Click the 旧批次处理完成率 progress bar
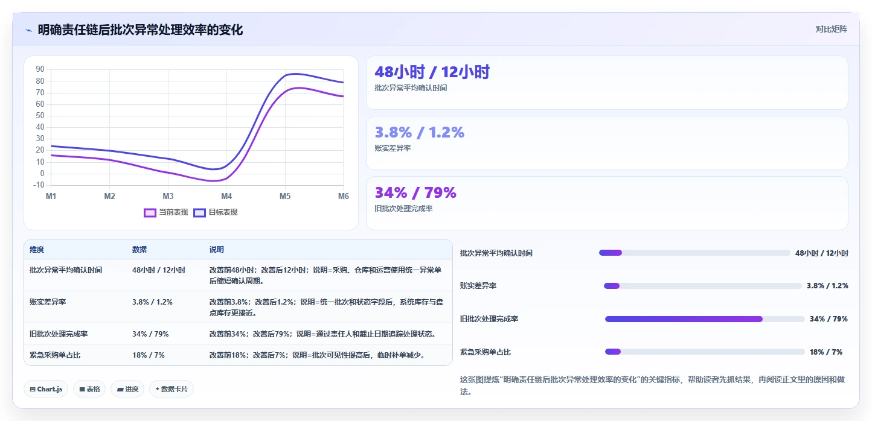 click(x=705, y=319)
